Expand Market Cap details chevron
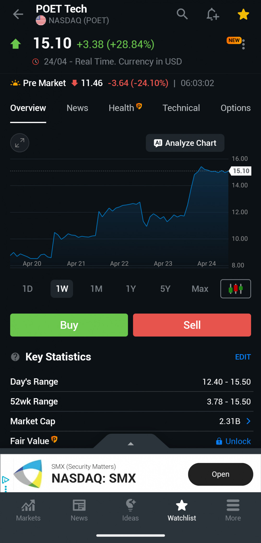This screenshot has width=261, height=543. tap(248, 421)
